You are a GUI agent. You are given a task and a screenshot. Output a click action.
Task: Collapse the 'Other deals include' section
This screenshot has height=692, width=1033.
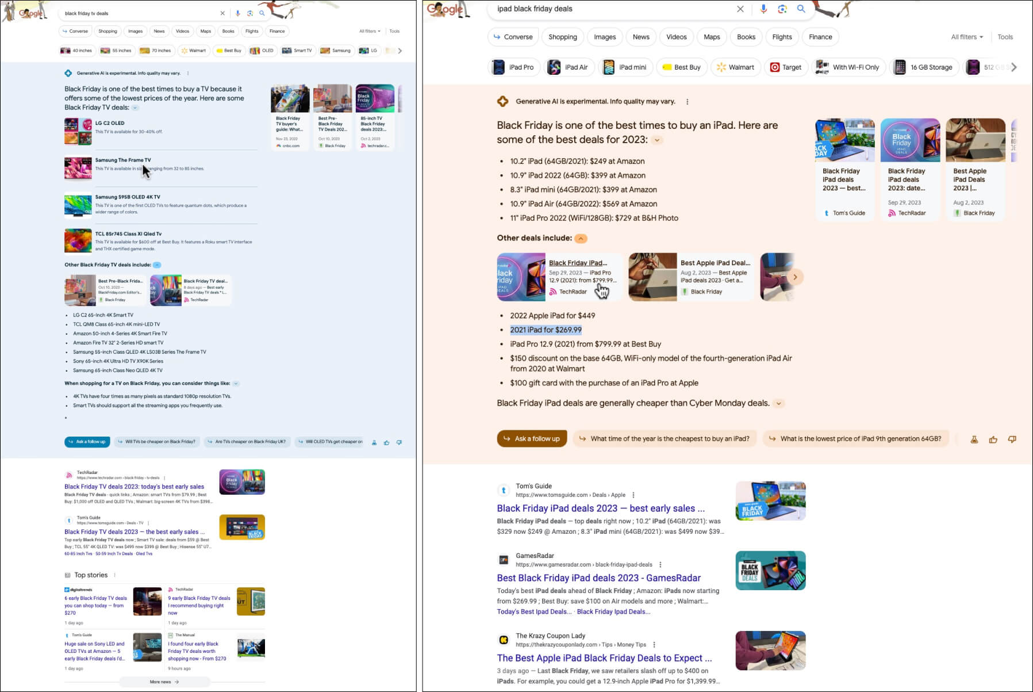pos(581,239)
